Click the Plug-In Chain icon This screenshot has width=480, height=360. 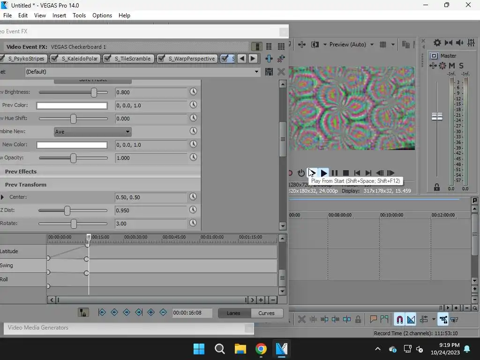coord(269,59)
